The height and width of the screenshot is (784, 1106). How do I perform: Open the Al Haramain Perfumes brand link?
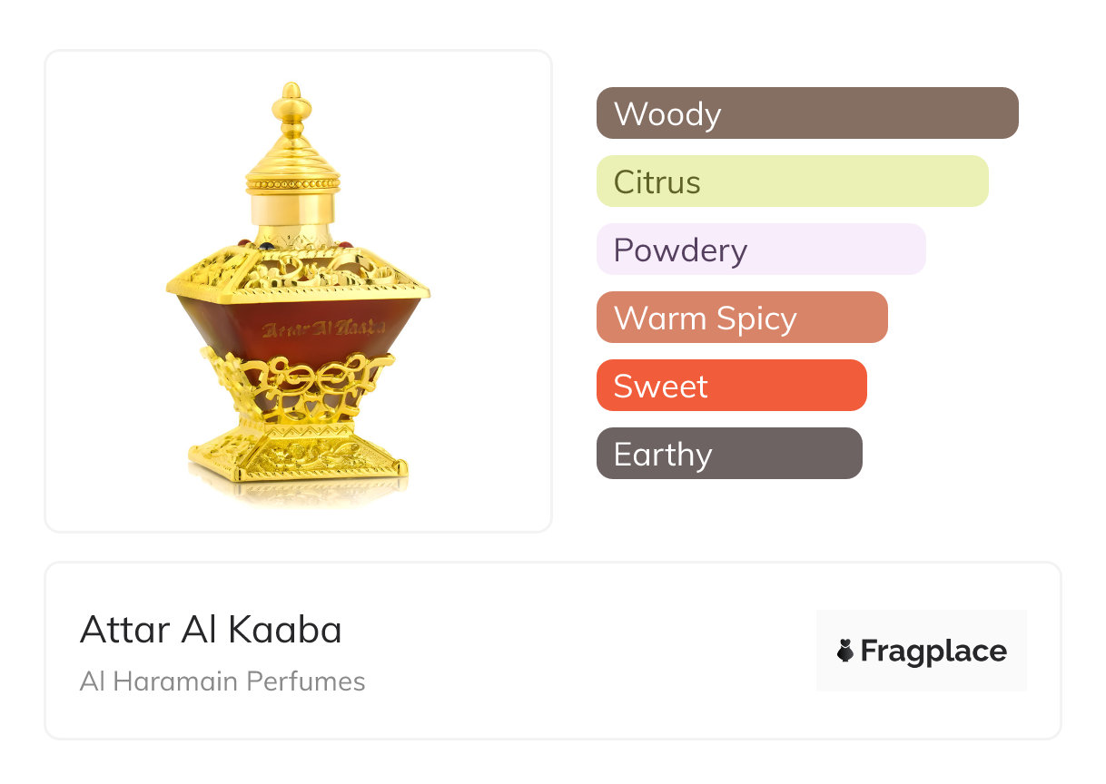(222, 681)
